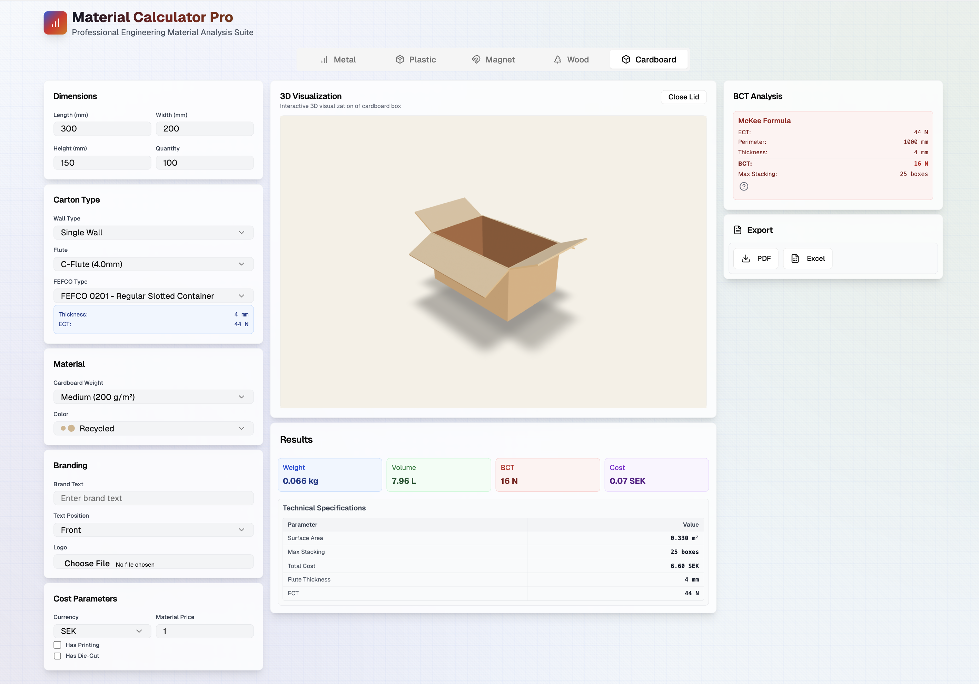Click the Wood material bell icon
The width and height of the screenshot is (979, 684).
coord(557,60)
